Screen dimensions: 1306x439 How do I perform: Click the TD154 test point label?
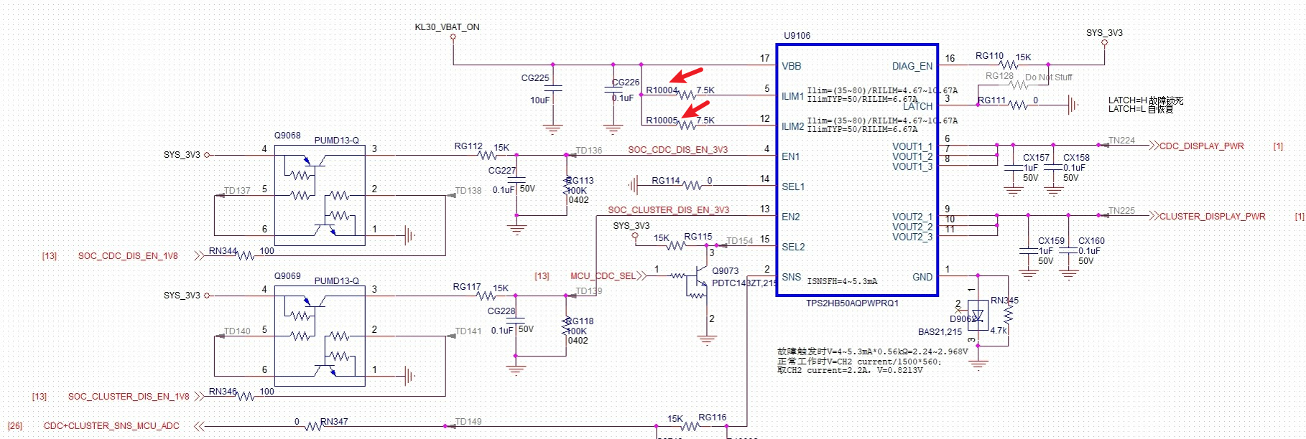pyautogui.click(x=740, y=241)
